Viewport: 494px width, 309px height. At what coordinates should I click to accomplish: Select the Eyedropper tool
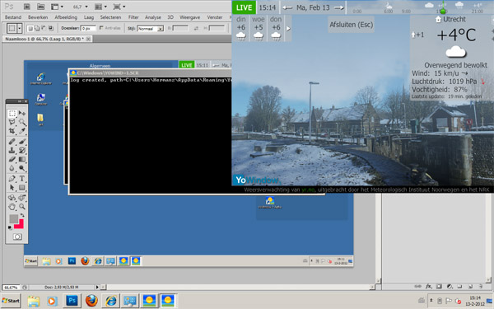(x=22, y=130)
